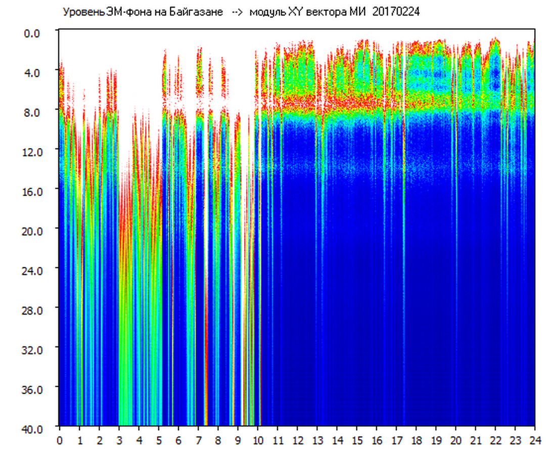Select hour 15 on the time axis
Screen dimensions: 554x455
(x=357, y=440)
